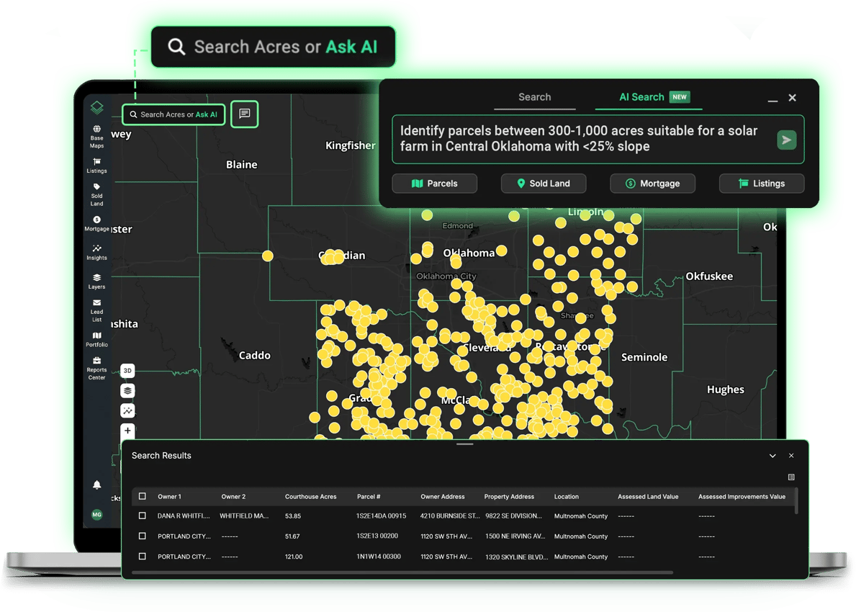Open the Insights sidebar tool
The image size is (856, 612).
(x=96, y=252)
